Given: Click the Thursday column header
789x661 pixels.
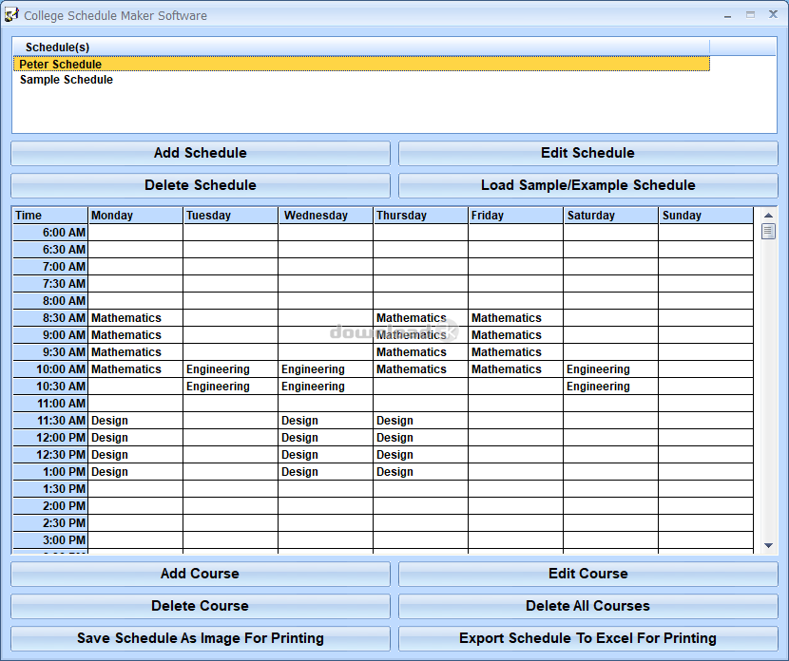Looking at the screenshot, I should coord(421,216).
